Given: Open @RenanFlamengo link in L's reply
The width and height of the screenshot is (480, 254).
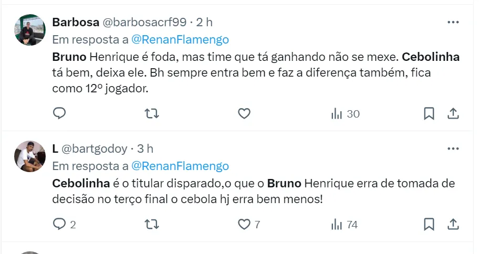Looking at the screenshot, I should click(x=179, y=166).
